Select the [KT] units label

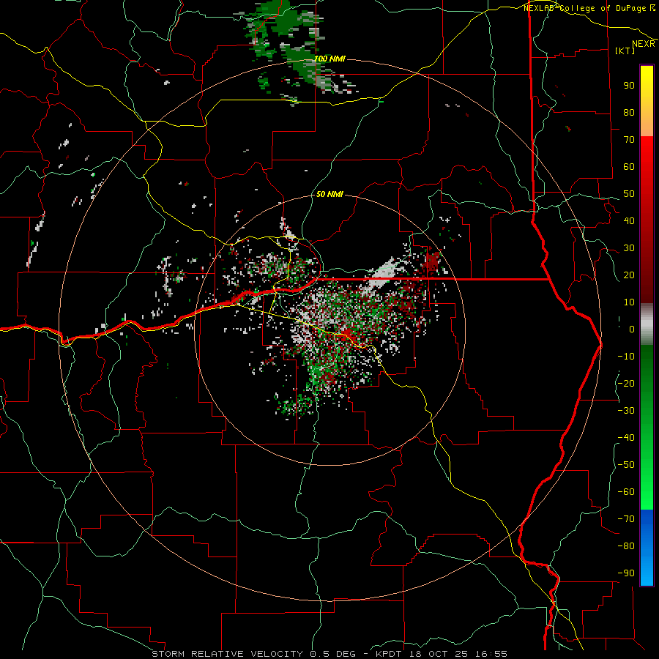click(x=625, y=51)
